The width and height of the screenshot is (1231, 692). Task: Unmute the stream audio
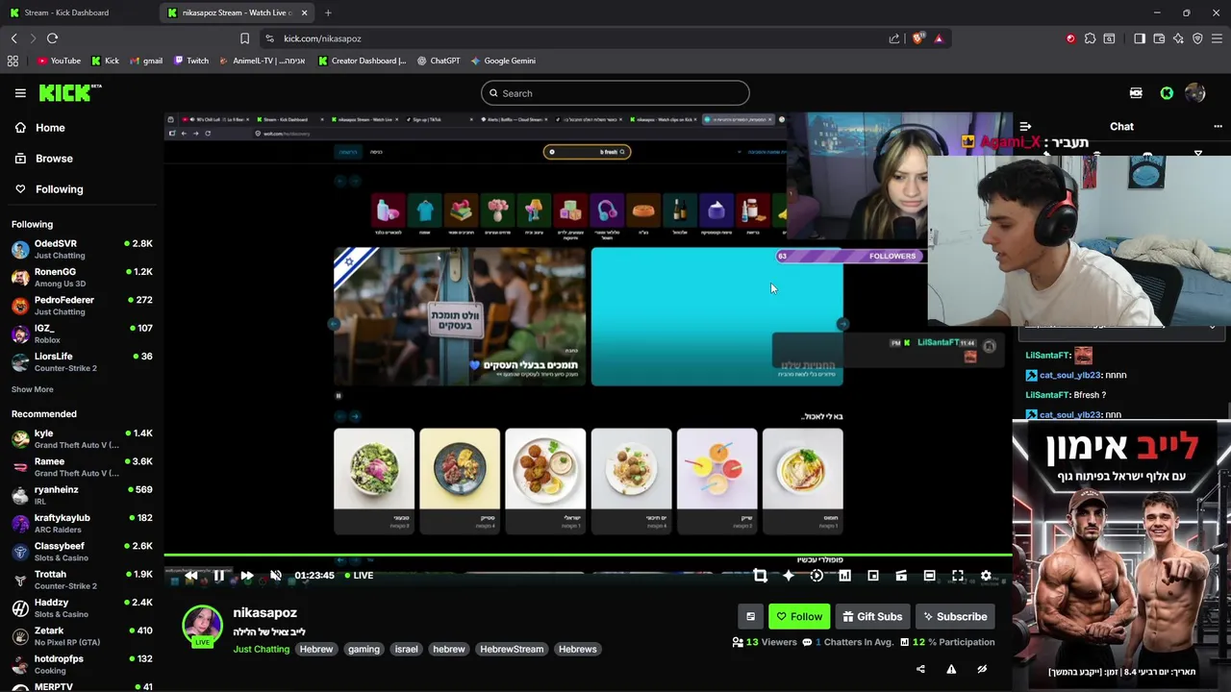point(276,576)
